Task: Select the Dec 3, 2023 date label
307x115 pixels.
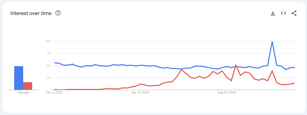Action: 54,92
